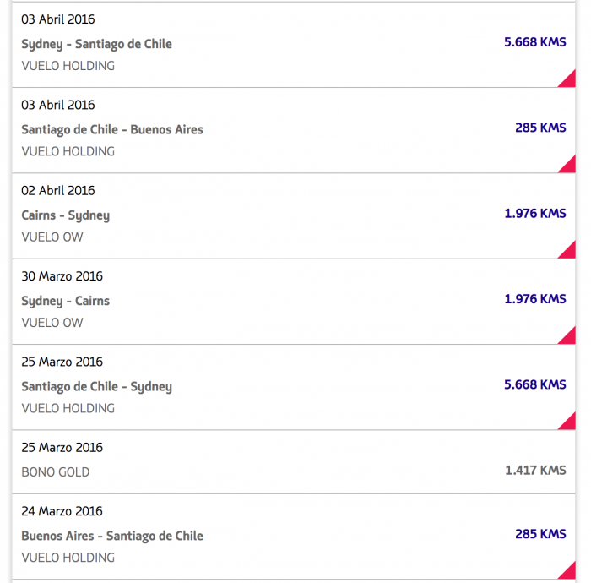Expand red corner of Santiago de Chile - Buenos Aires row
This screenshot has width=591, height=583.
pos(570,166)
